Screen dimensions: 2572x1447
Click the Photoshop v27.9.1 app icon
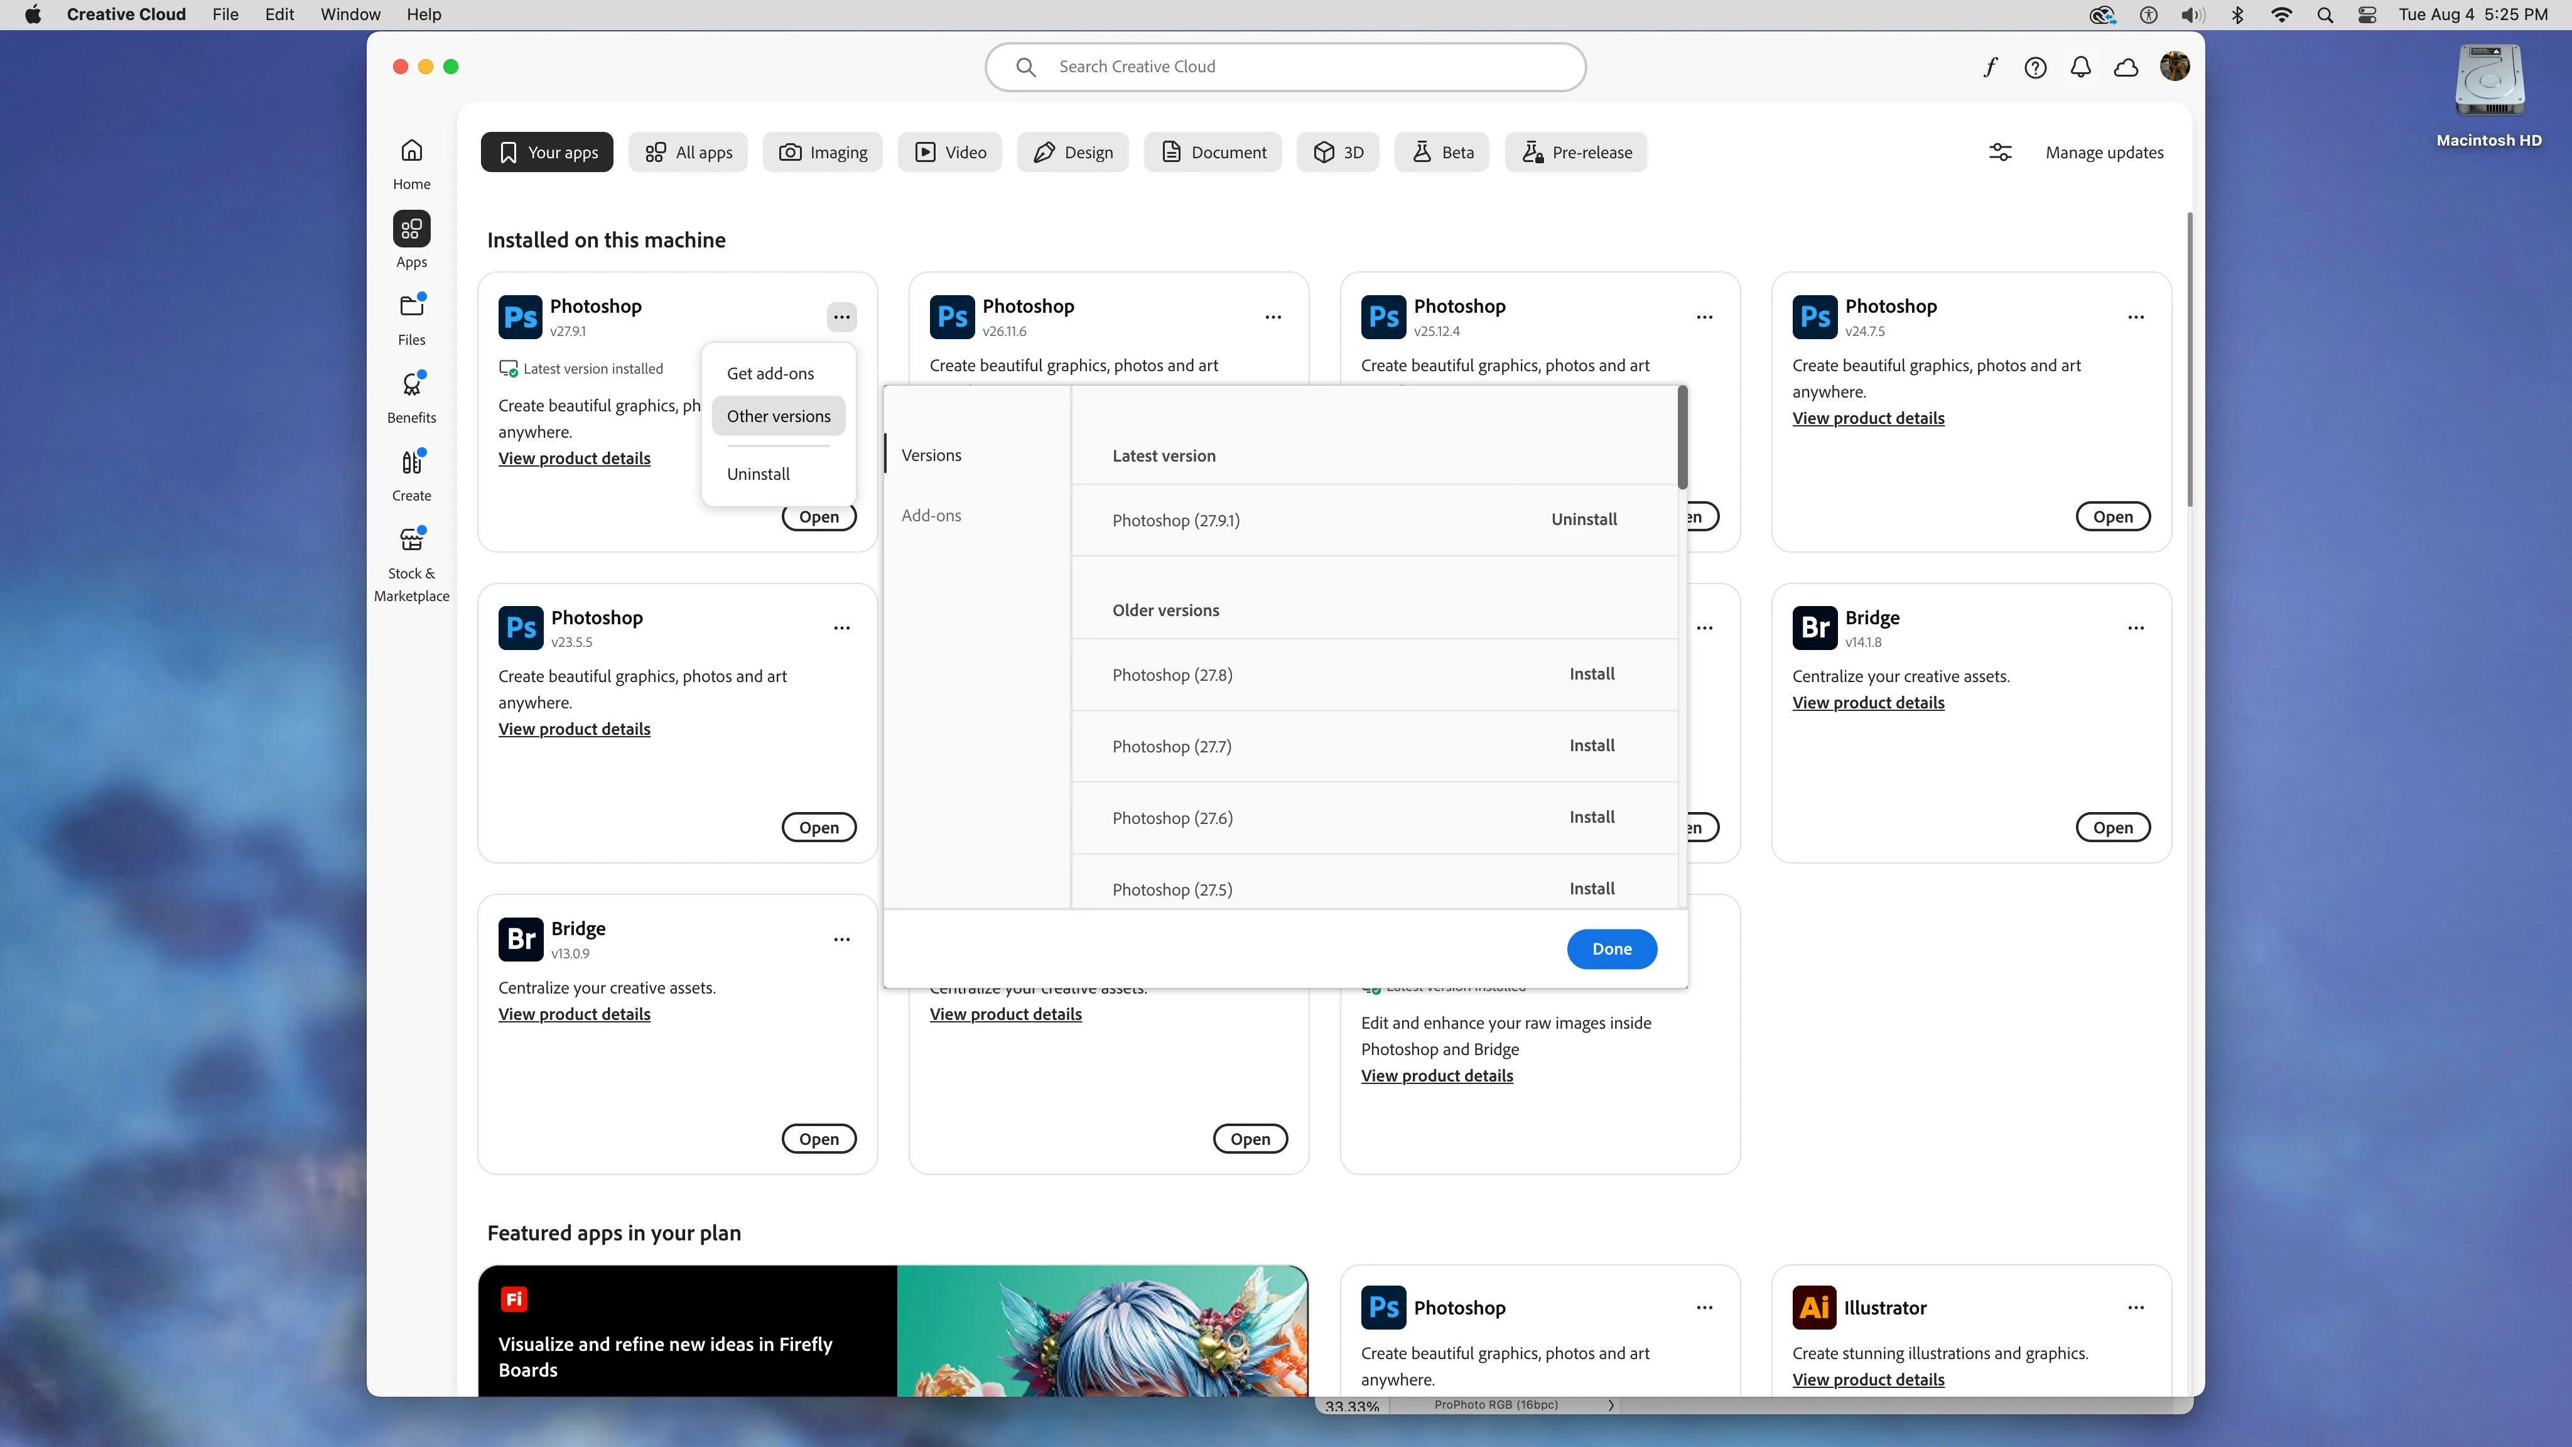click(520, 317)
